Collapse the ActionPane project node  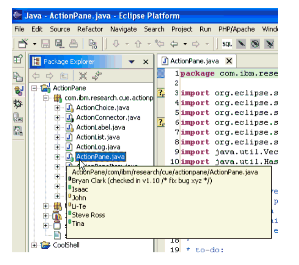34,88
